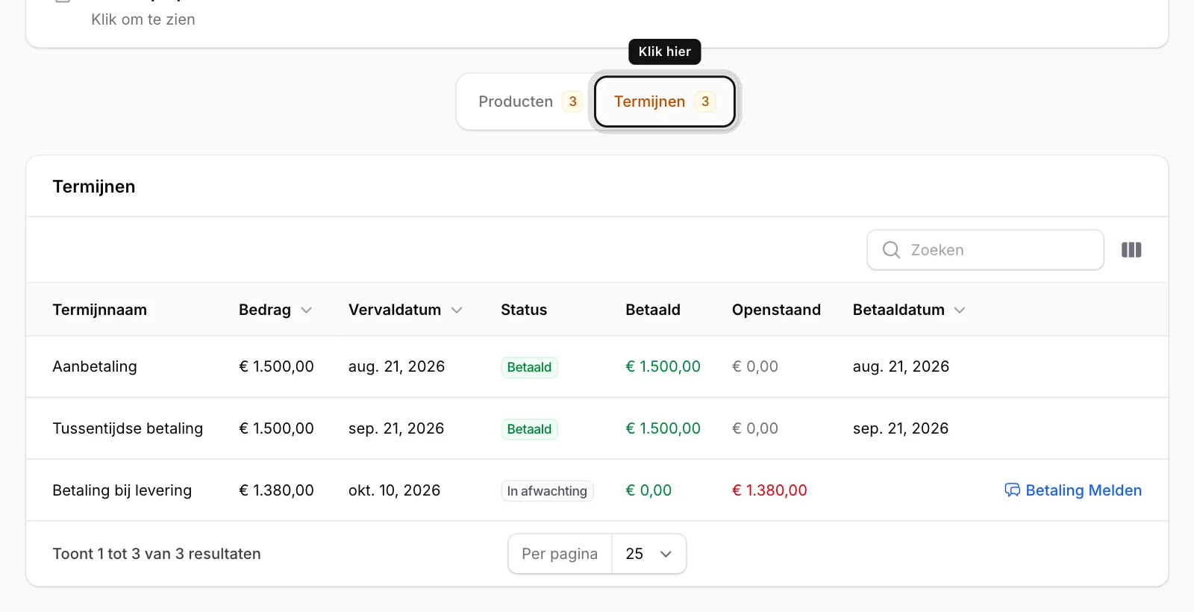Click the search magnifier icon
The width and height of the screenshot is (1194, 612).
click(x=891, y=250)
